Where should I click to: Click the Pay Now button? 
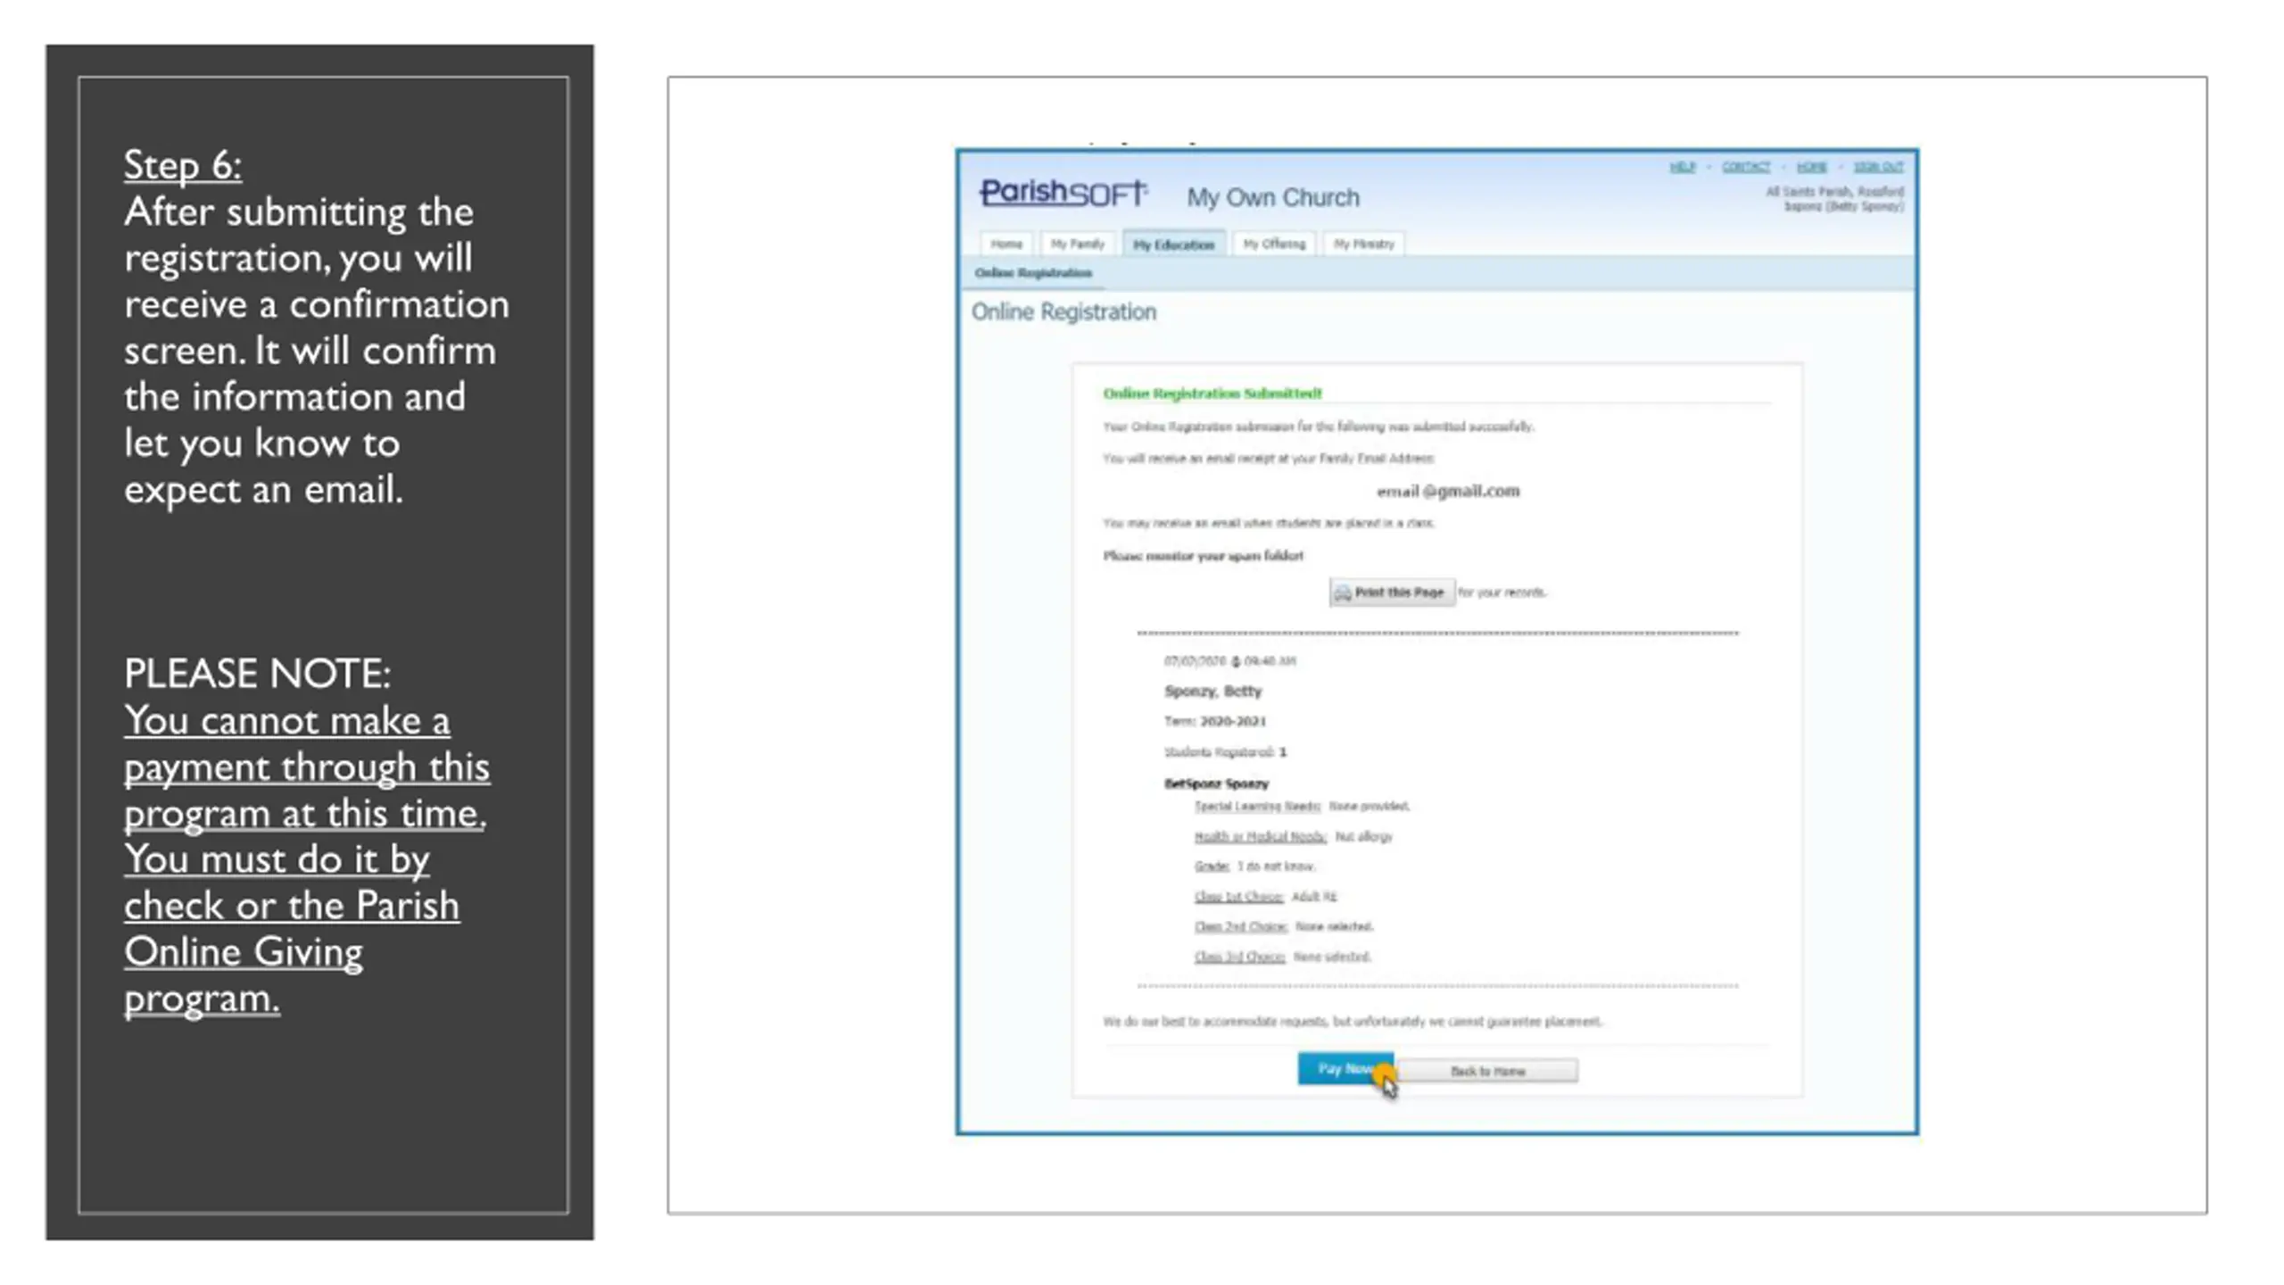click(x=1345, y=1069)
